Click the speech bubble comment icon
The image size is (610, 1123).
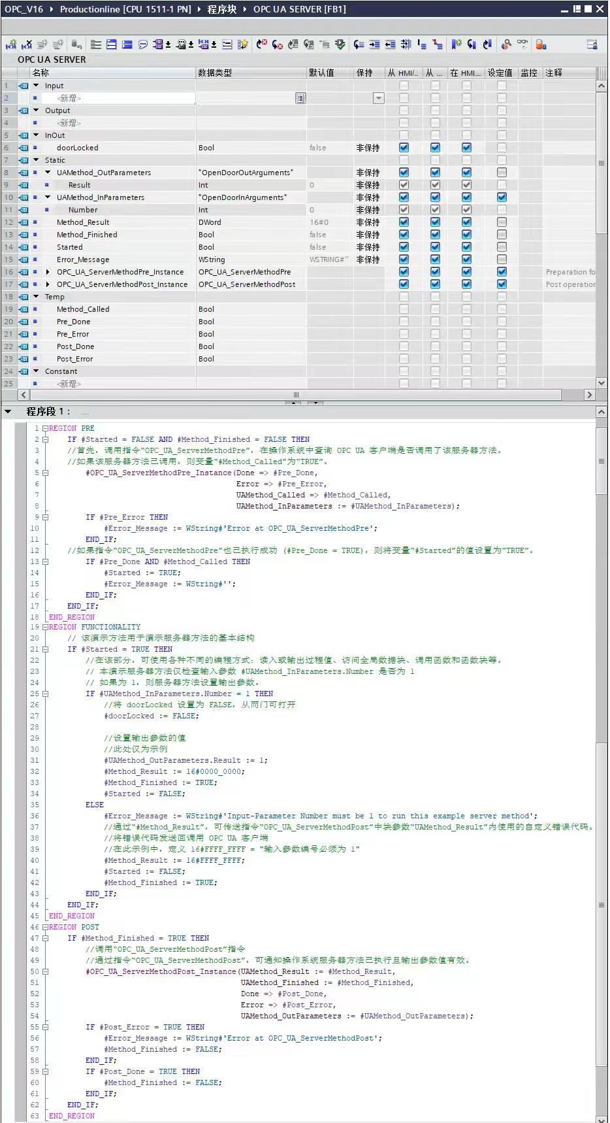tap(143, 44)
